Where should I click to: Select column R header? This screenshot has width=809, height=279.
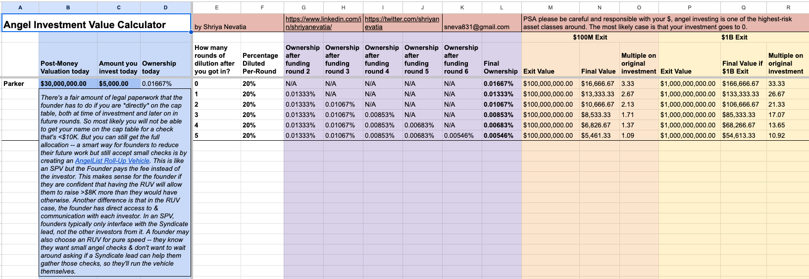click(x=788, y=7)
